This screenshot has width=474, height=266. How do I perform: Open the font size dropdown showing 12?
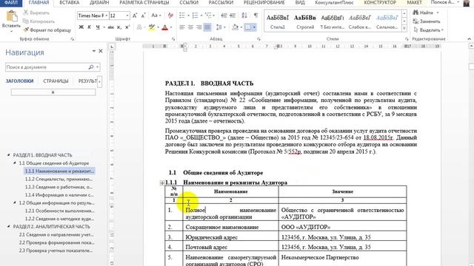pos(127,16)
